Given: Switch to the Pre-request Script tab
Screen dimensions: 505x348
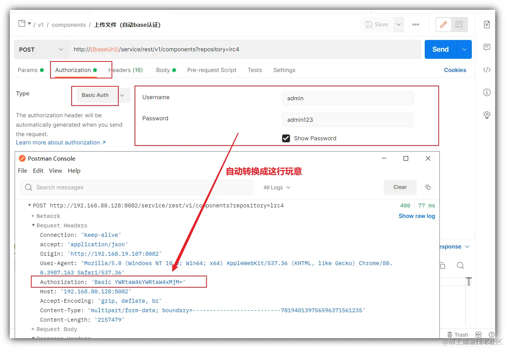Looking at the screenshot, I should click(212, 70).
